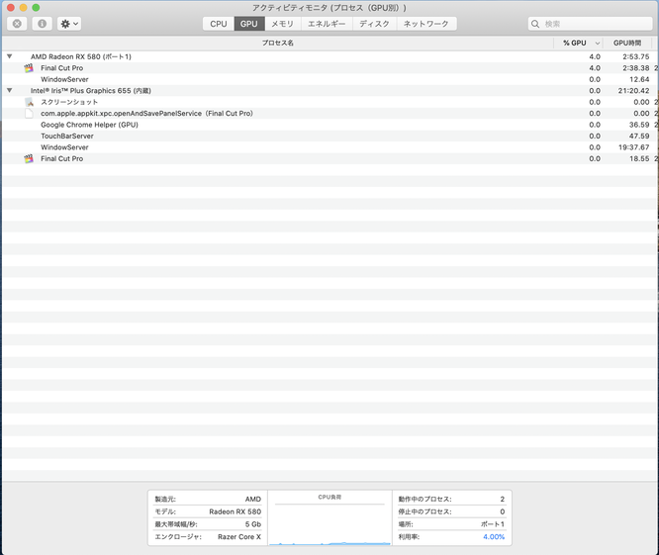The width and height of the screenshot is (659, 555).
Task: Click Final Cut Pro icon under AMD Radeon
Action: [x=29, y=68]
